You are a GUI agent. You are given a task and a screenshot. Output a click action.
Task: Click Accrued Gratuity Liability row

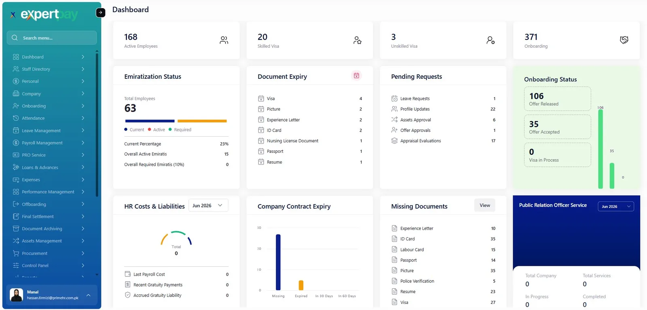click(176, 295)
